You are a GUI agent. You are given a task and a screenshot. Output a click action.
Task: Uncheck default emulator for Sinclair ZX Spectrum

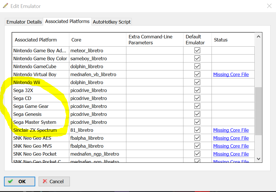click(x=197, y=130)
